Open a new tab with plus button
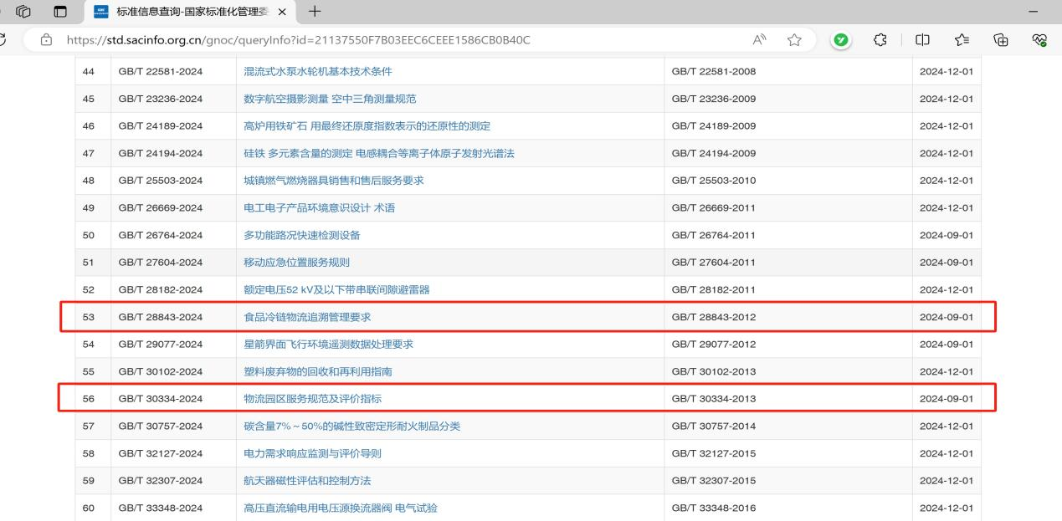Viewport: 1062px width, 521px height. [x=315, y=12]
